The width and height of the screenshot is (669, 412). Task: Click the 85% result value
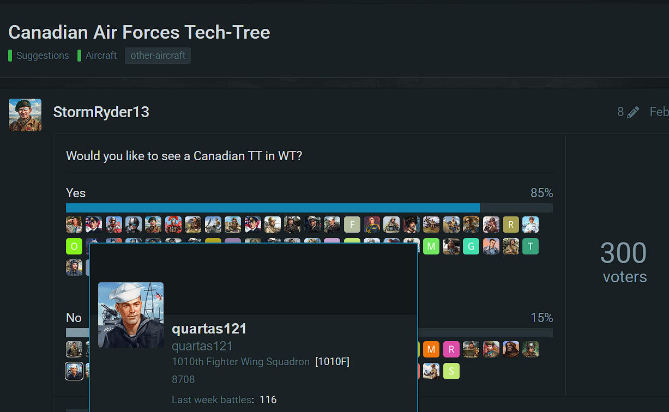542,193
